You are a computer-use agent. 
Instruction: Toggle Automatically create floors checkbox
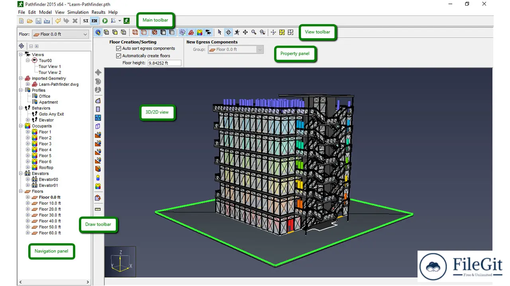[118, 56]
